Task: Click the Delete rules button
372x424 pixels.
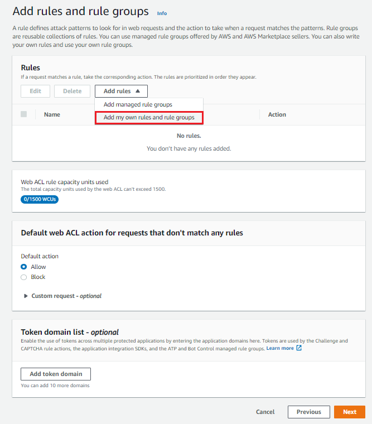Action: 72,91
